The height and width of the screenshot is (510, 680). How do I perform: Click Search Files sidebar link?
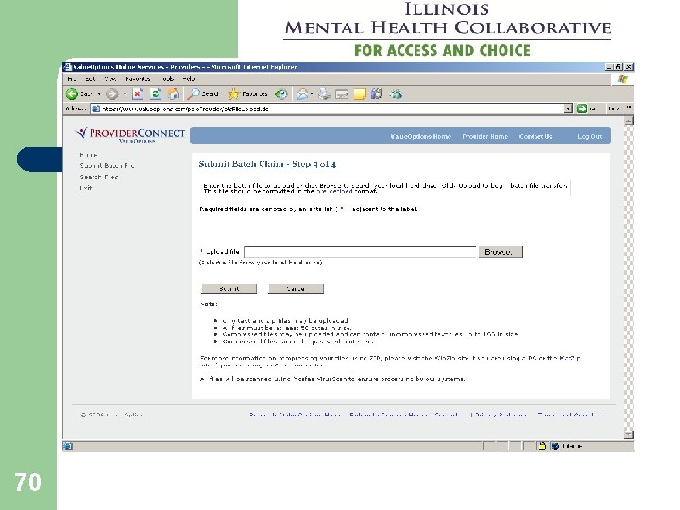point(99,177)
